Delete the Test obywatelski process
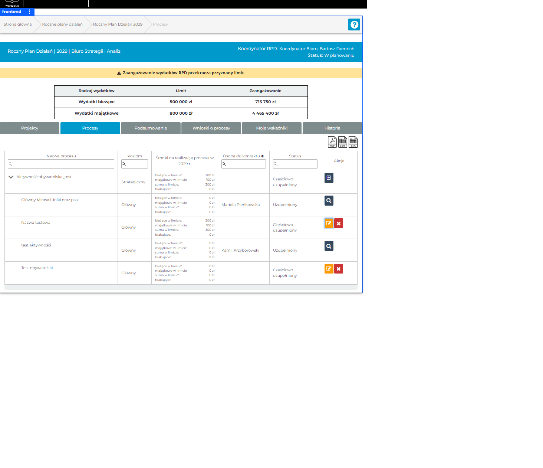This screenshot has width=543, height=468. click(x=339, y=269)
